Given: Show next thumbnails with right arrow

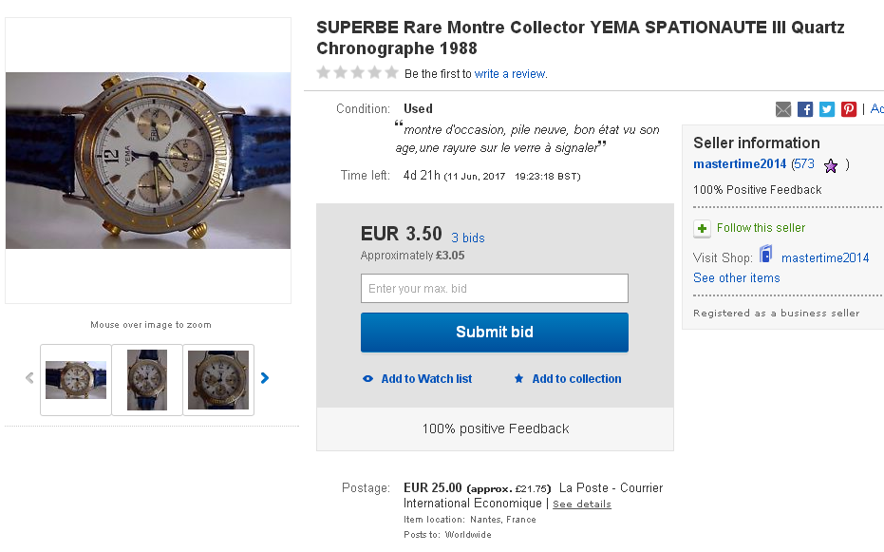Looking at the screenshot, I should click(265, 378).
